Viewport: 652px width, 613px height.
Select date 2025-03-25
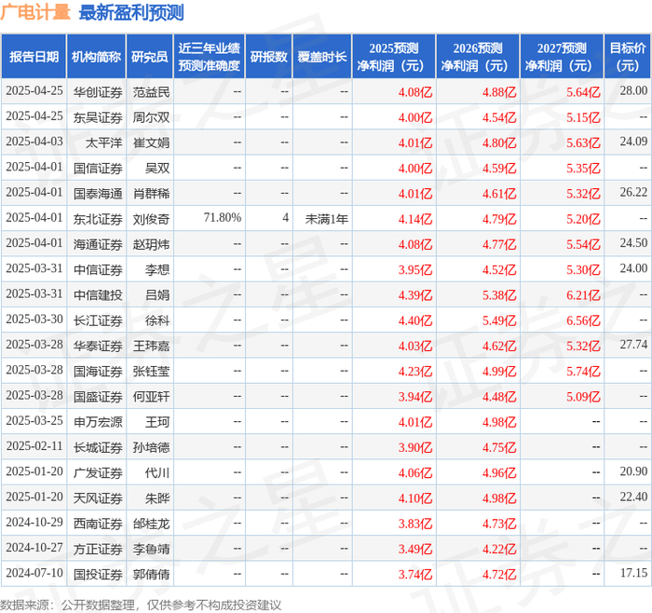click(34, 420)
